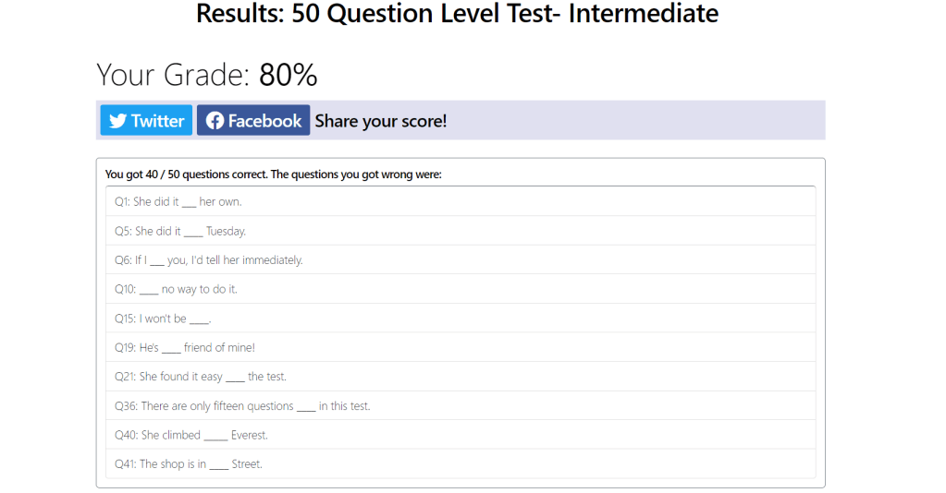Select Q10: ___ no way to do it
The height and width of the screenshot is (493, 946).
176,289
